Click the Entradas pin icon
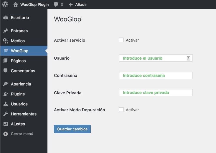Image resolution: width=216 pixels, height=153 pixels. [5, 31]
